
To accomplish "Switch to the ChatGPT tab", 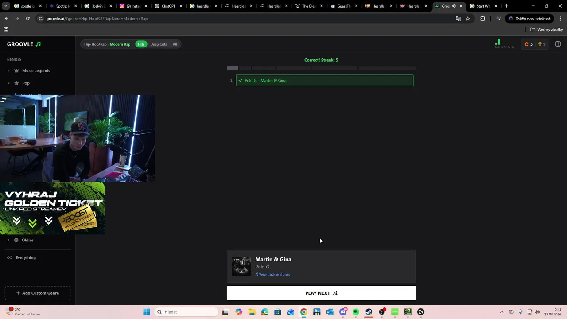I will pos(168,6).
